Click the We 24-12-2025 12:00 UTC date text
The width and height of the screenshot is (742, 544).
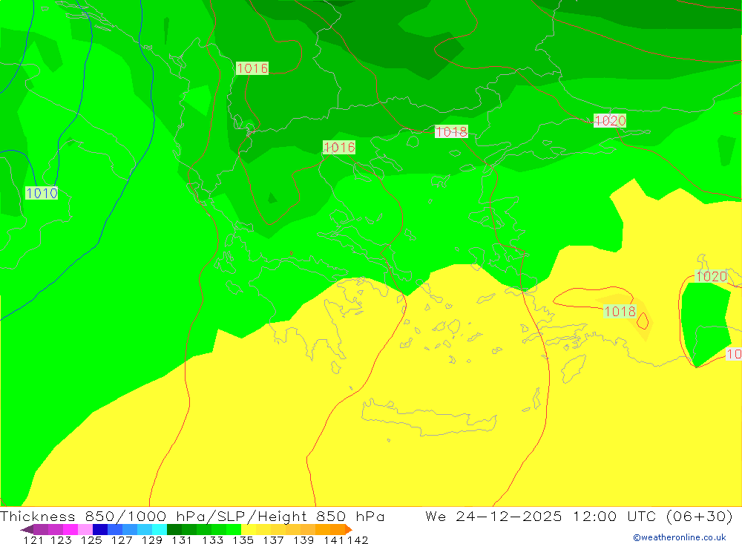coord(579,516)
